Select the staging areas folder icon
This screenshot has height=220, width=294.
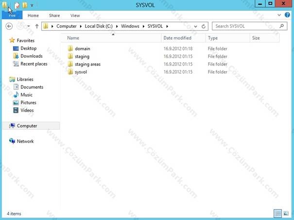(x=70, y=64)
